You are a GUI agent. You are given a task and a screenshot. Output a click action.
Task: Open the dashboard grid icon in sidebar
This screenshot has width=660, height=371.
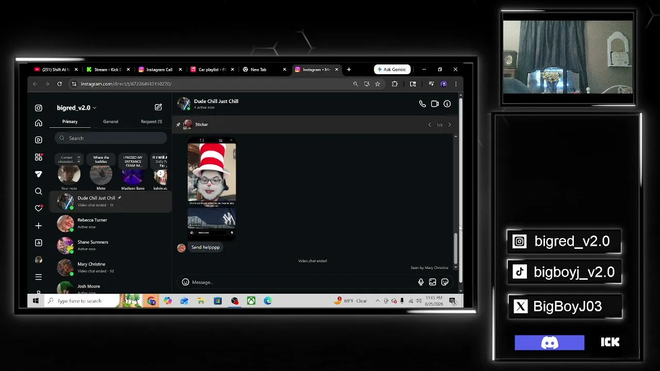click(x=39, y=157)
